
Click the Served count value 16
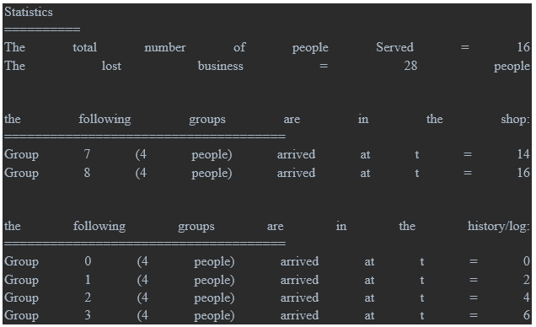point(523,47)
